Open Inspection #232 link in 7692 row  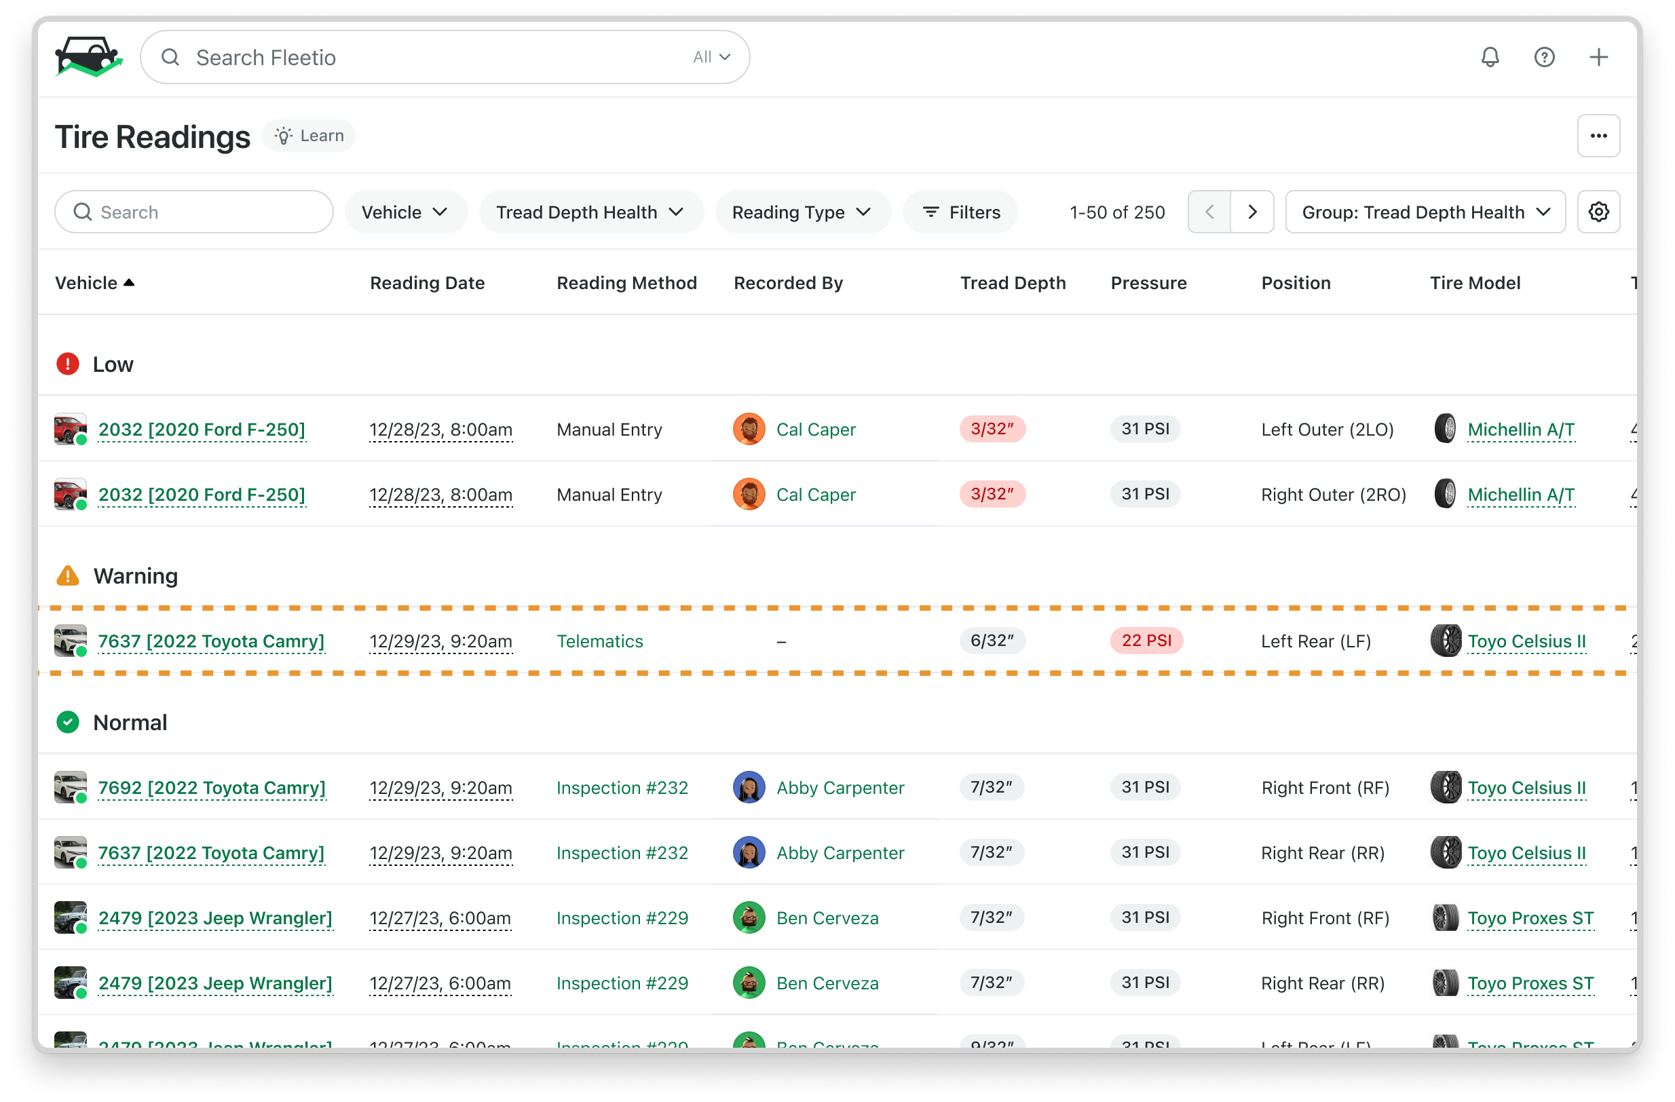tap(622, 787)
